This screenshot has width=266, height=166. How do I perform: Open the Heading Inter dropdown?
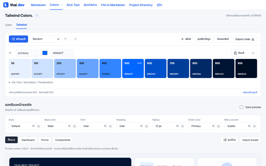pyautogui.click(x=129, y=126)
